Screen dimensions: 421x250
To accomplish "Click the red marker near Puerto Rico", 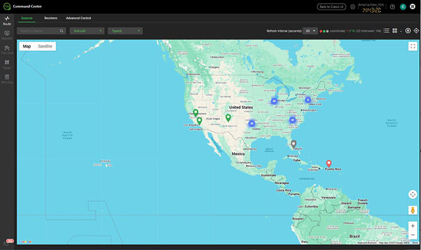I will click(328, 164).
